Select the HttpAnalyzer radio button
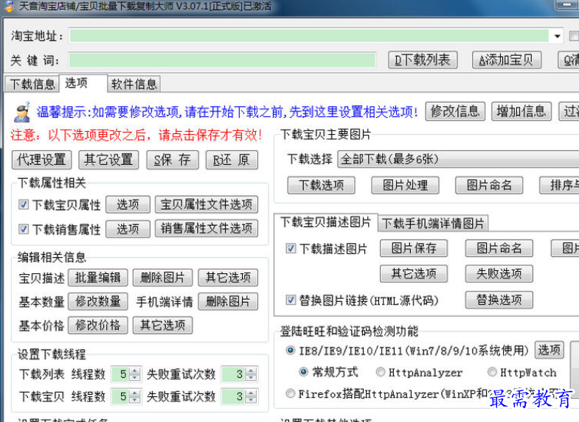The height and width of the screenshot is (422, 579). (381, 372)
